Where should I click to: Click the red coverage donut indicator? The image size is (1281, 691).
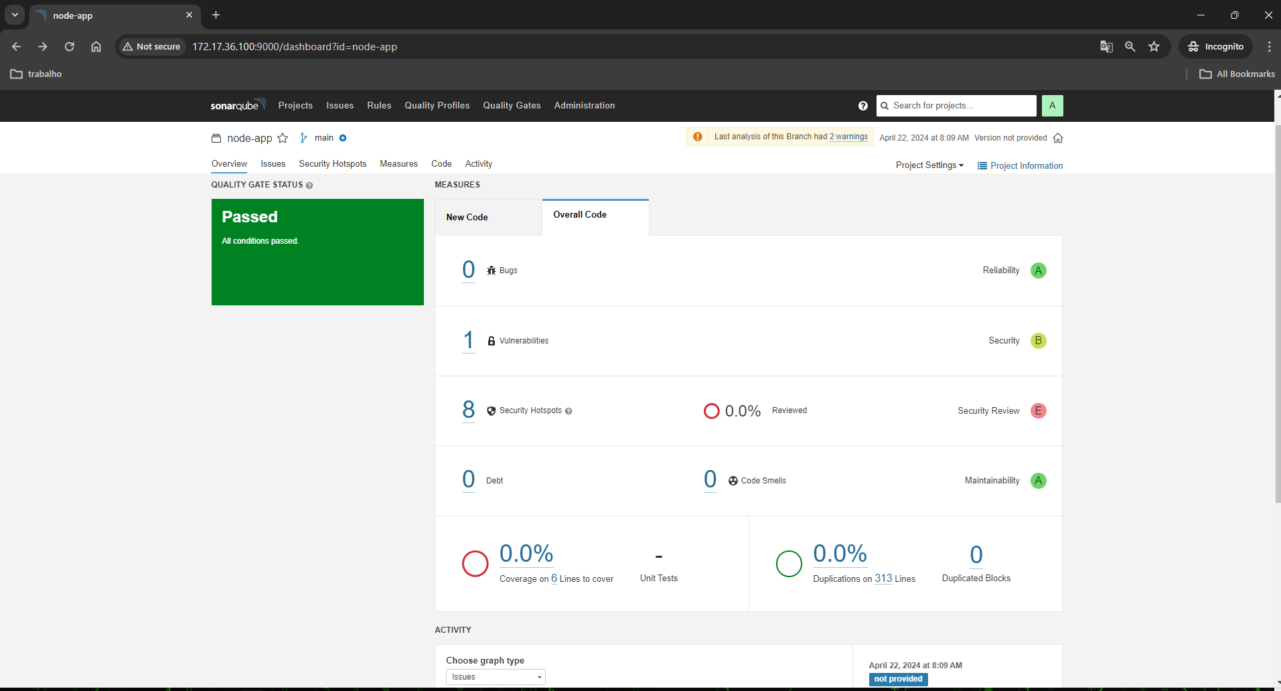pyautogui.click(x=475, y=564)
